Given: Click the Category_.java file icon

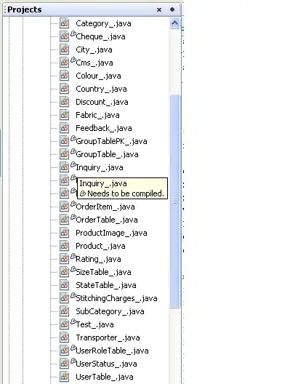Looking at the screenshot, I should point(65,23).
